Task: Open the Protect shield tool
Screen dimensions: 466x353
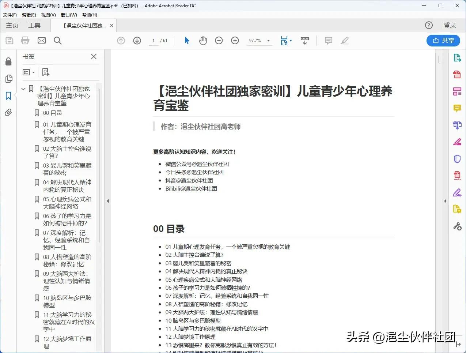Action: 457,159
